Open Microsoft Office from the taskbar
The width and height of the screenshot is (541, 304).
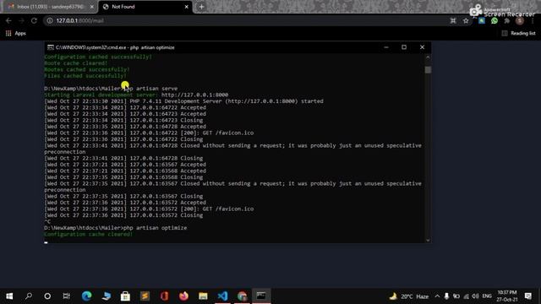coord(164,296)
